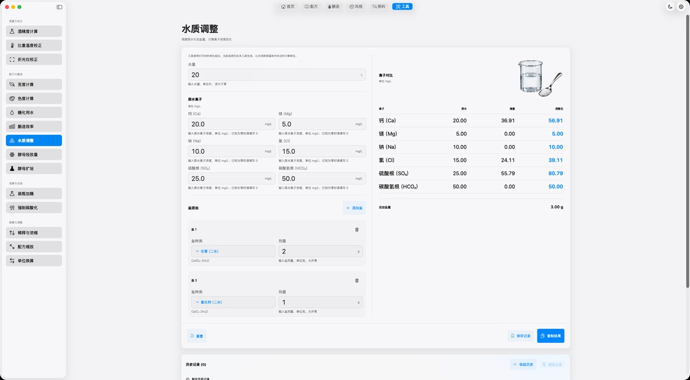Switch to the 原料 tab
Image resolution: width=690 pixels, height=380 pixels.
tap(379, 6)
